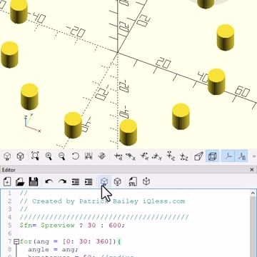The height and width of the screenshot is (257, 257).
Task: Click Preview in the Editor toolbar
Action: tap(104, 182)
